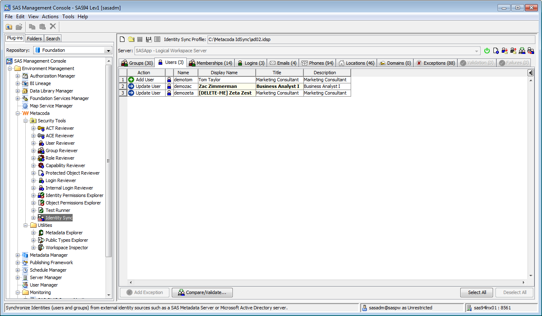
Task: Collapse the Metacoda tree node
Action: click(x=17, y=113)
